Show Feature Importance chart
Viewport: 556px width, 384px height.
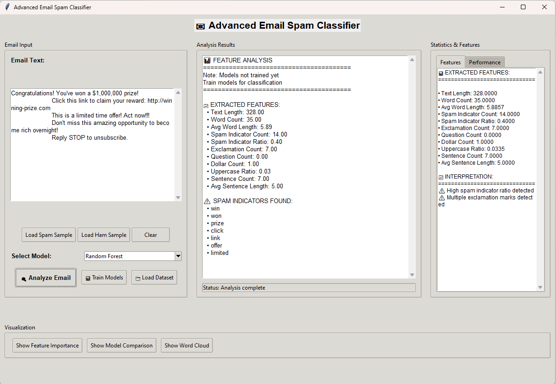(47, 346)
